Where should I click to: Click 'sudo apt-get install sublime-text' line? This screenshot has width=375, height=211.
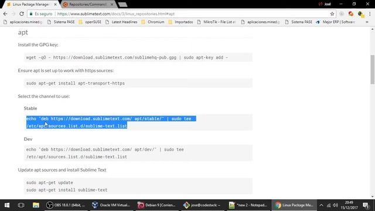pos(67,190)
